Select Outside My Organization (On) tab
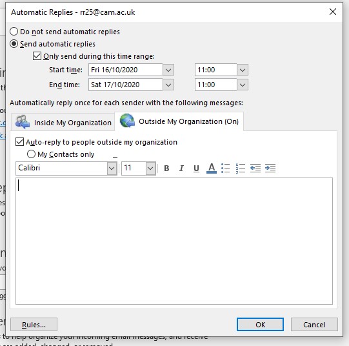Image resolution: width=349 pixels, height=346 pixels. pos(179,121)
